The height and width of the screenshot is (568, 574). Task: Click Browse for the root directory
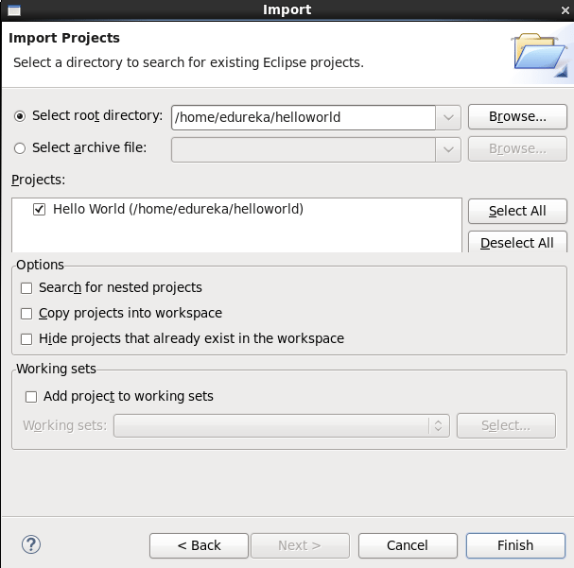[517, 116]
